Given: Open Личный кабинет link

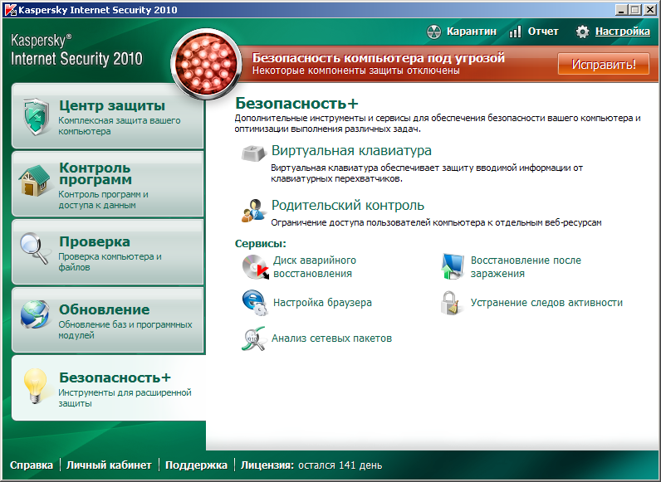Looking at the screenshot, I should pyautogui.click(x=109, y=465).
